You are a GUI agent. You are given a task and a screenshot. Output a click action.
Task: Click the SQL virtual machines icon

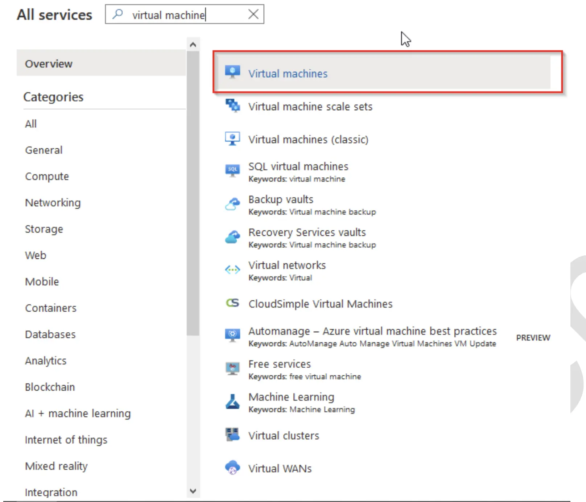pyautogui.click(x=232, y=170)
